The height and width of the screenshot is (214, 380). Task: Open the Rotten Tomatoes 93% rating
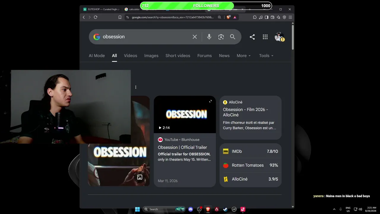[251, 165]
